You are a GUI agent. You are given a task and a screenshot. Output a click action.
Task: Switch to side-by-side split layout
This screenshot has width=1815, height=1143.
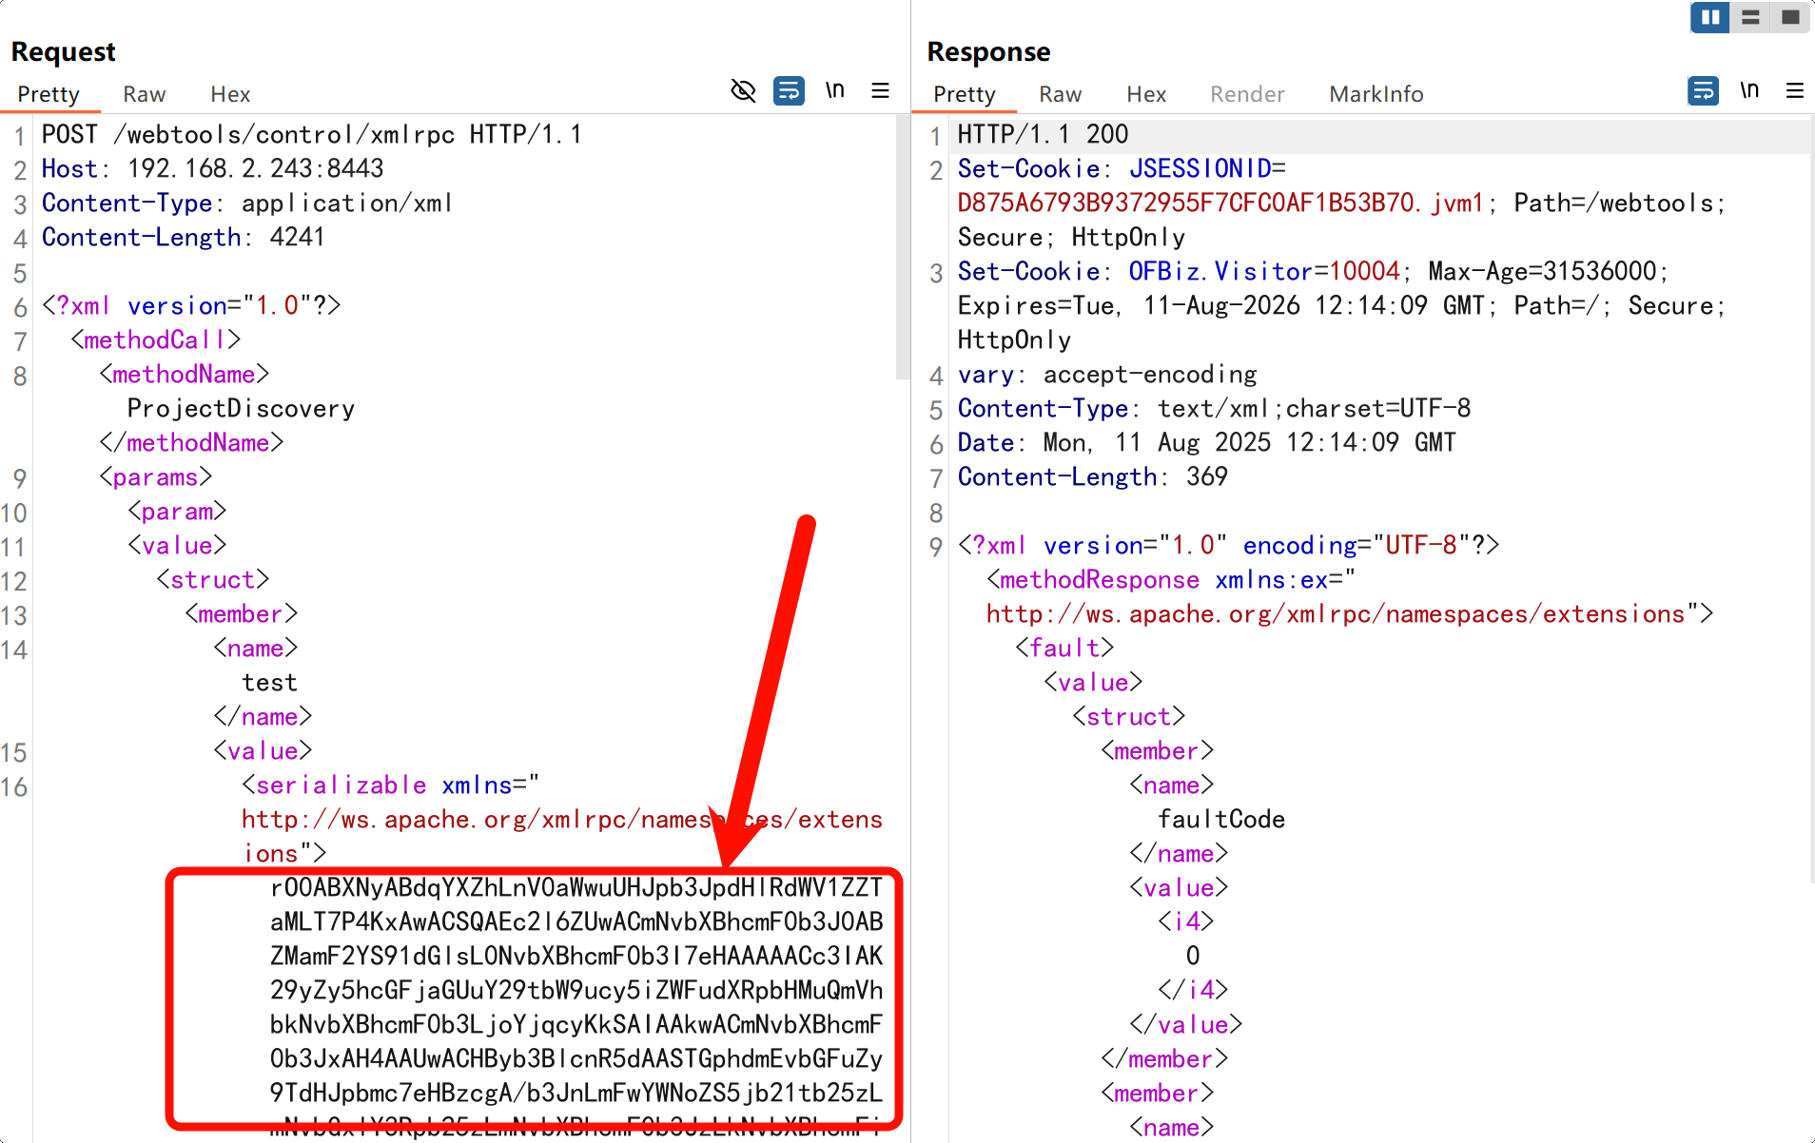click(1710, 17)
